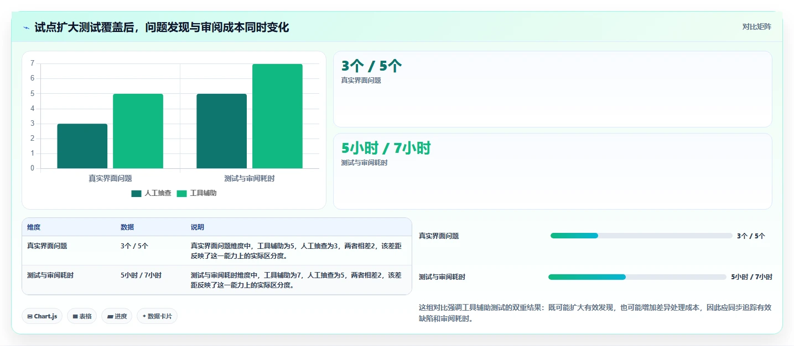The image size is (794, 346).
Task: Click the 真实界面问题 progress bar
Action: pyautogui.click(x=641, y=236)
